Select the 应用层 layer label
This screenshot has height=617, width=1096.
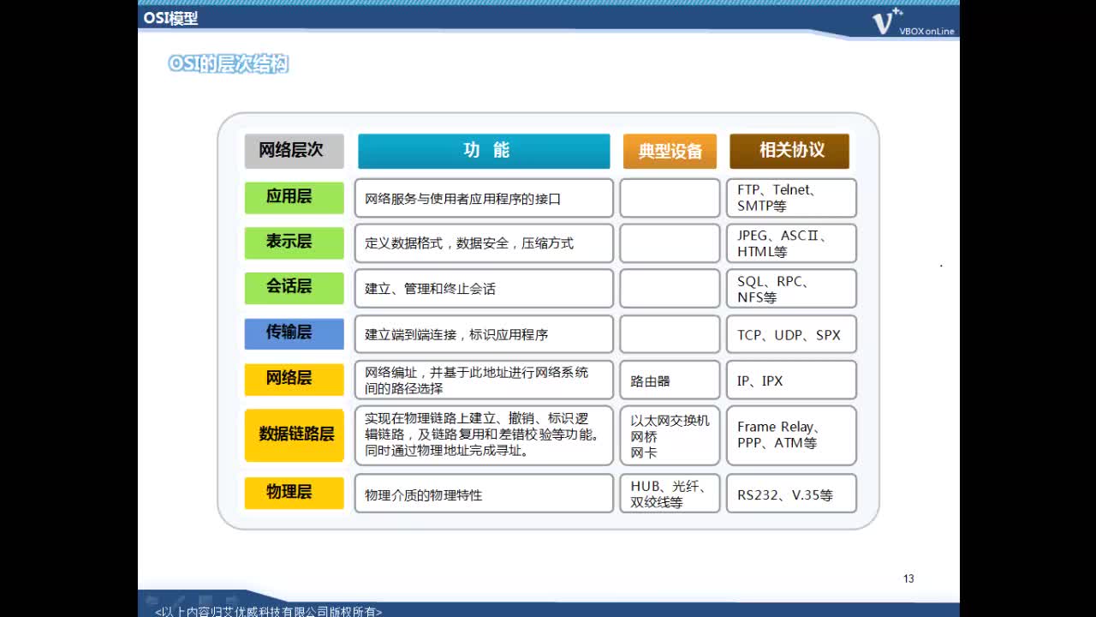(x=294, y=197)
